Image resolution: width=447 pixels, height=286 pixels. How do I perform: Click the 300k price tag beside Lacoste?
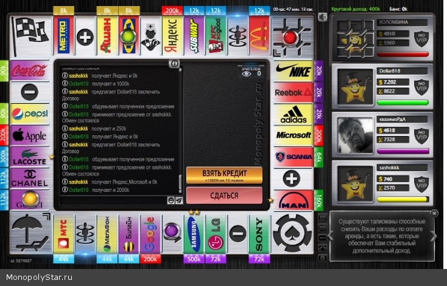[4, 157]
